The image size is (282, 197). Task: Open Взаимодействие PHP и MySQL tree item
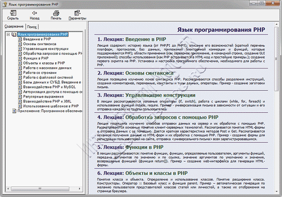tap(50, 87)
